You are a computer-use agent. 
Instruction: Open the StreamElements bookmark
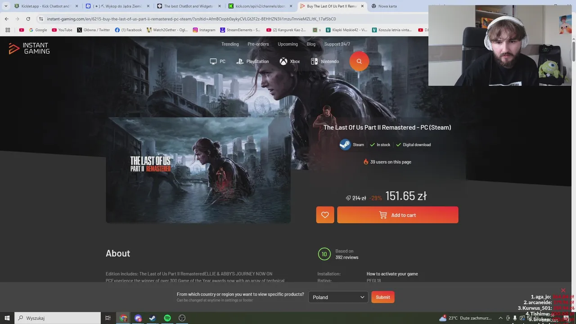tap(240, 30)
